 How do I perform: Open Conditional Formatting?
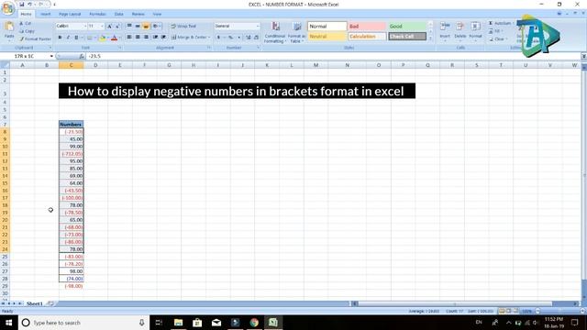click(x=275, y=33)
